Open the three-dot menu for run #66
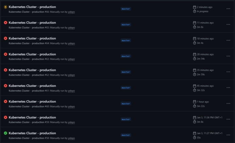This screenshot has width=235, height=143. pyautogui.click(x=228, y=9)
